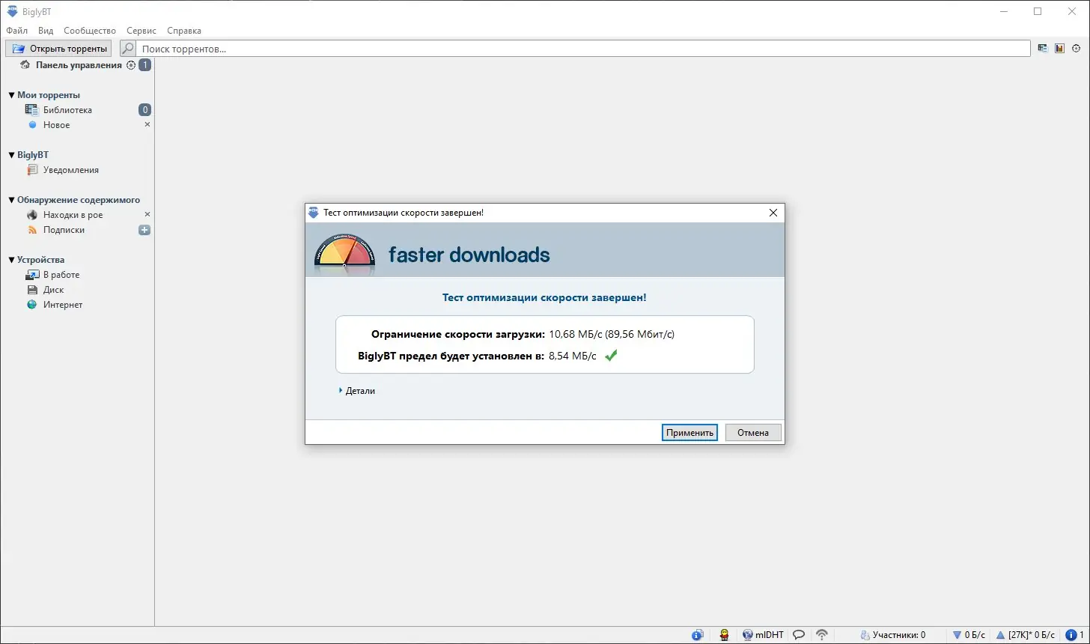Click the green checkmark next to 8,54 МБ/с
Viewport: 1090px width, 644px height.
pyautogui.click(x=611, y=356)
